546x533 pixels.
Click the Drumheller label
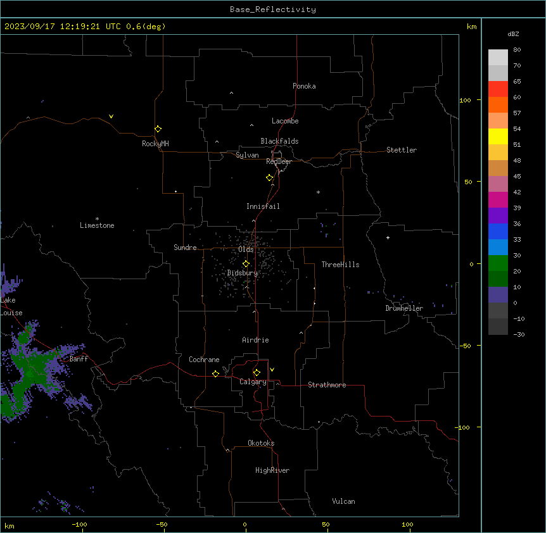click(404, 308)
